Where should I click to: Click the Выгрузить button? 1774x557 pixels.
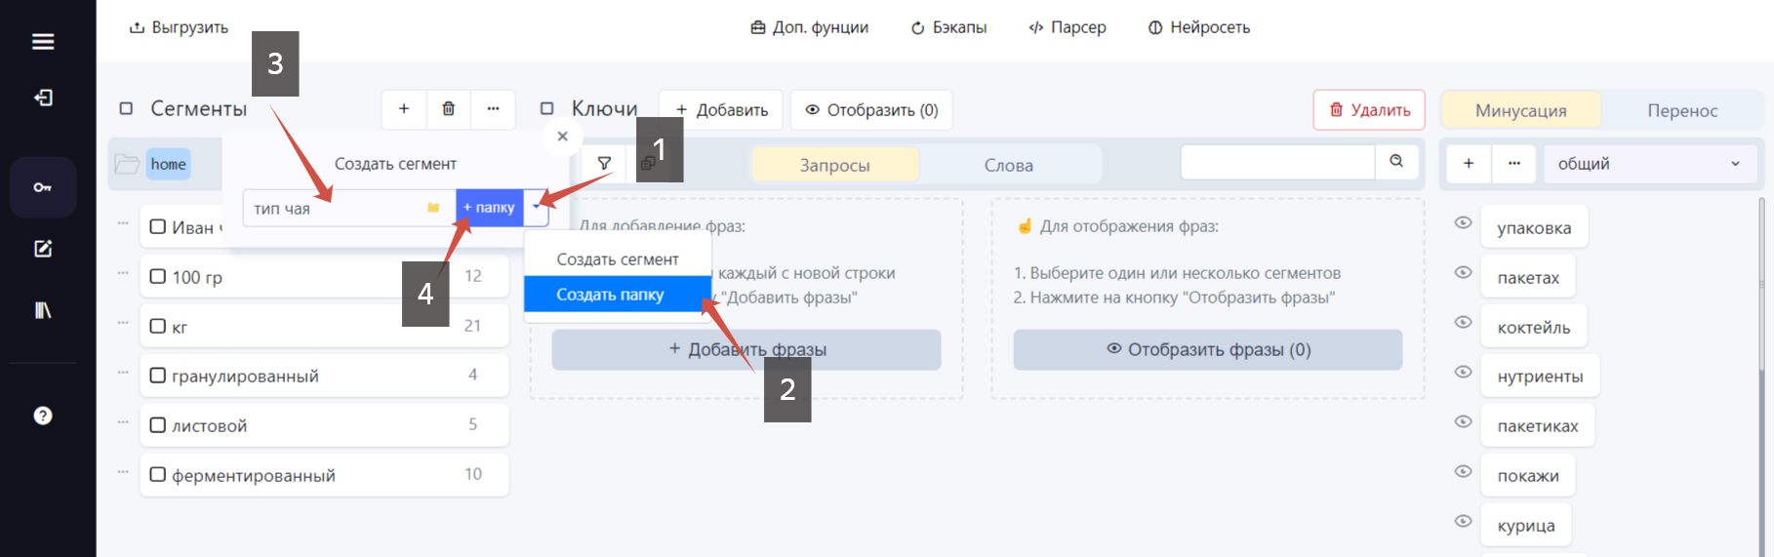179,27
